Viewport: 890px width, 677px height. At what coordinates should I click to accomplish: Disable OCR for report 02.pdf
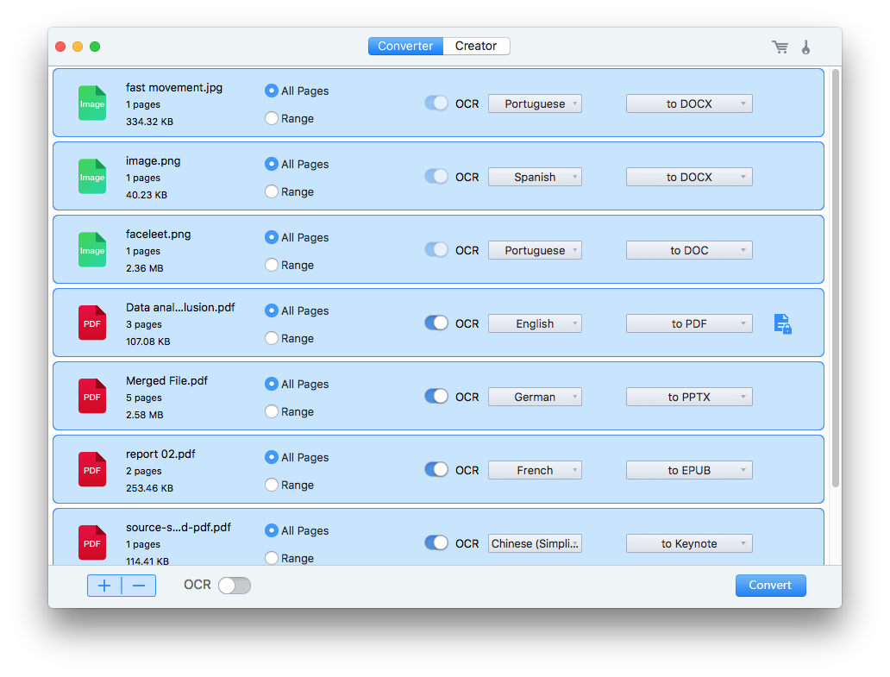(x=436, y=469)
